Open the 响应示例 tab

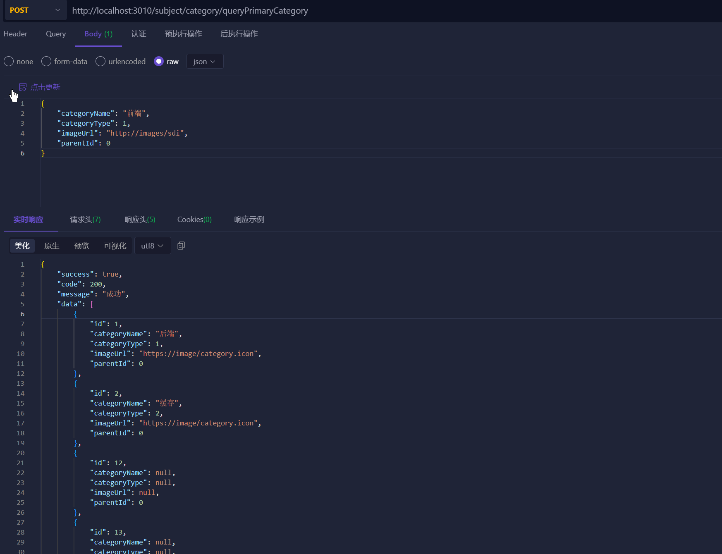(x=249, y=220)
